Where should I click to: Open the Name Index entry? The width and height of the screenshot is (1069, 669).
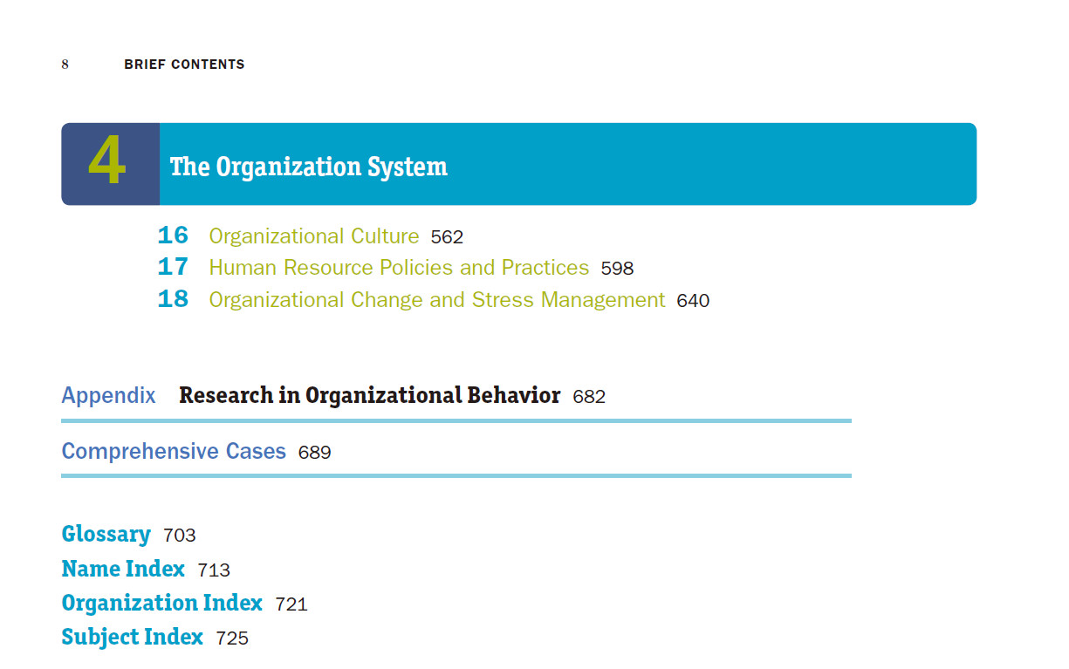(123, 569)
